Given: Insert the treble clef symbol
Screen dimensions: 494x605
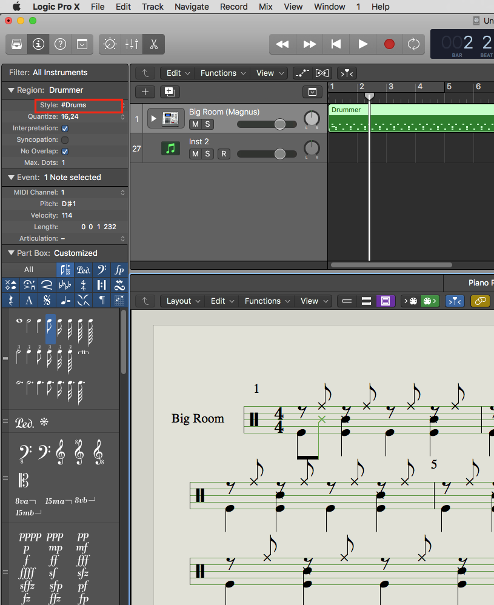Looking at the screenshot, I should 61,452.
